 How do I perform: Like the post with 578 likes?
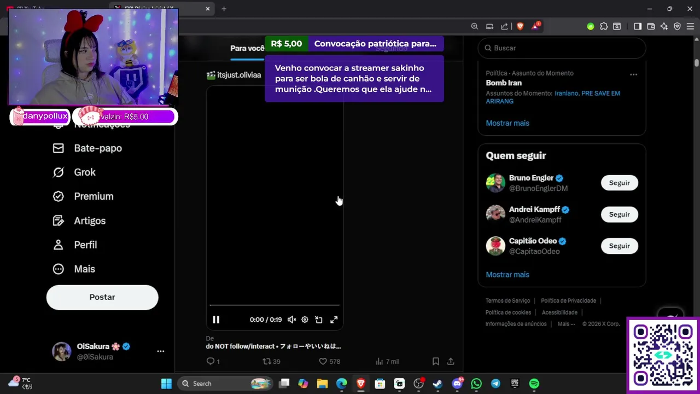point(329,361)
